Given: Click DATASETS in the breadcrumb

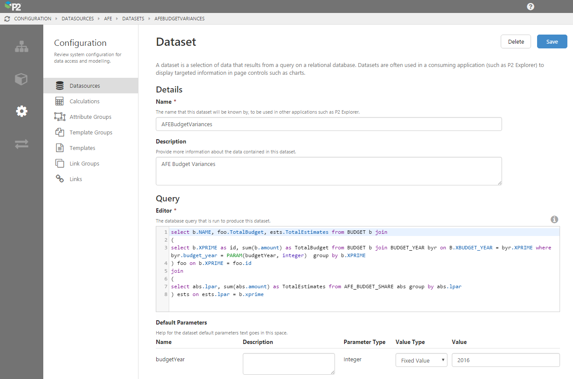Looking at the screenshot, I should coord(133,19).
